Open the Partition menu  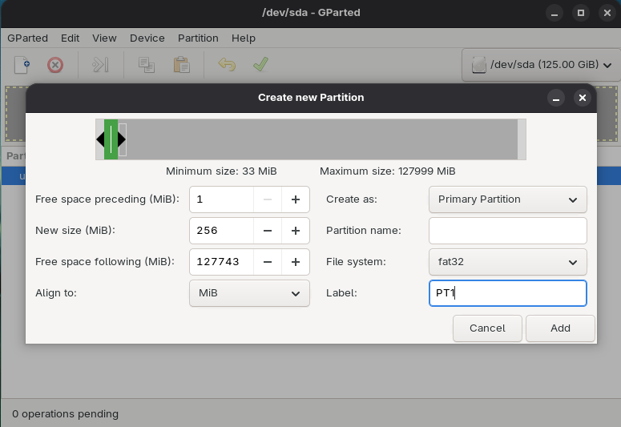pos(198,38)
